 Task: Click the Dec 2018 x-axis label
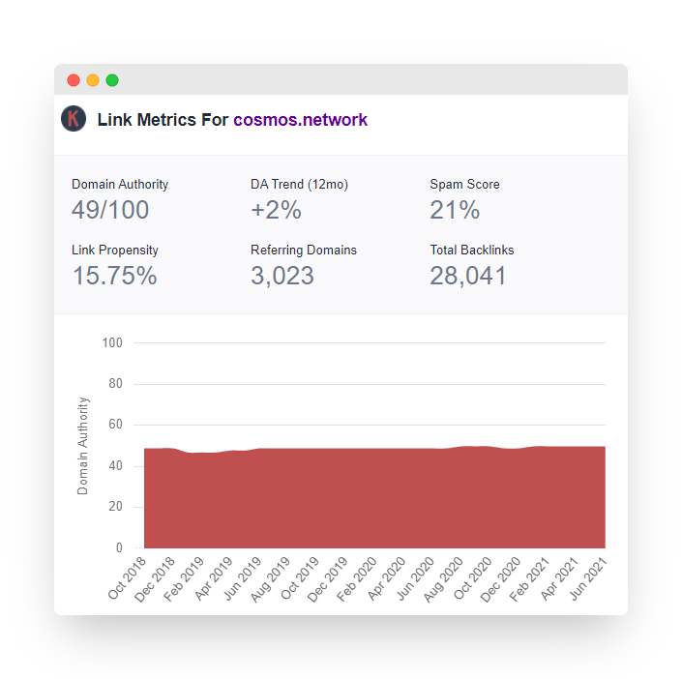click(x=155, y=579)
